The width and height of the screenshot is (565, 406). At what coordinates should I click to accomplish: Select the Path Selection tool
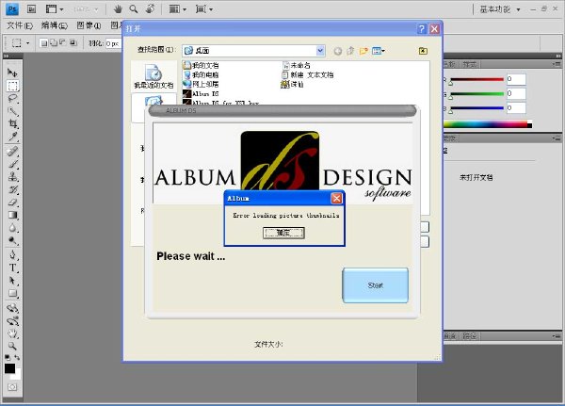click(12, 281)
